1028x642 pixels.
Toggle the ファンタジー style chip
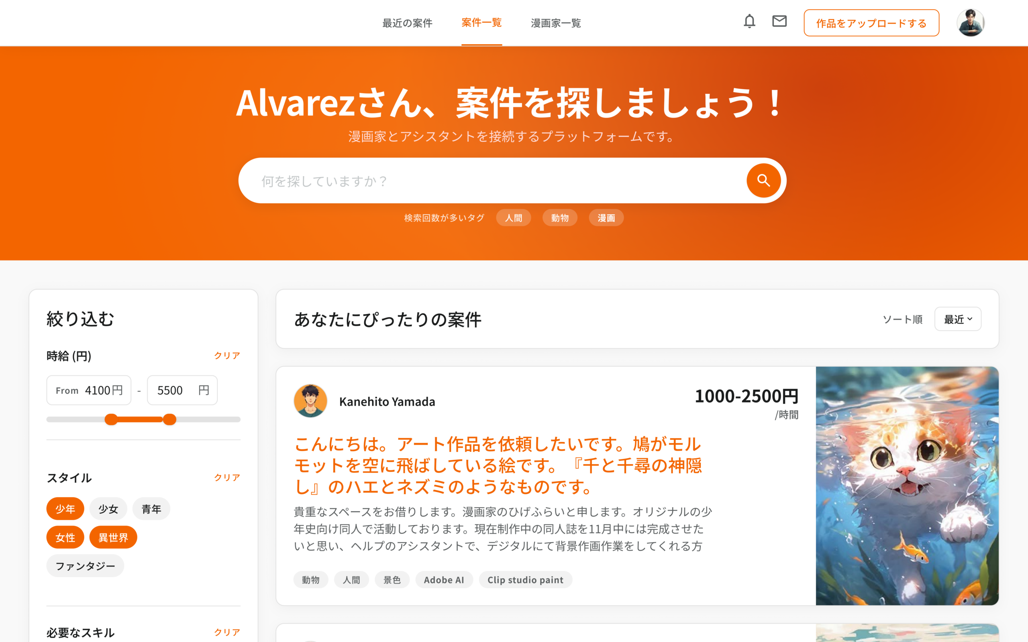pos(86,566)
